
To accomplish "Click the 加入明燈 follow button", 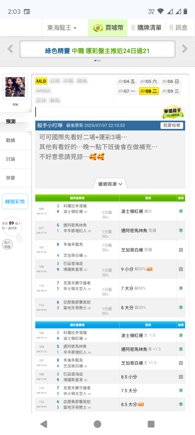I will tap(7, 244).
